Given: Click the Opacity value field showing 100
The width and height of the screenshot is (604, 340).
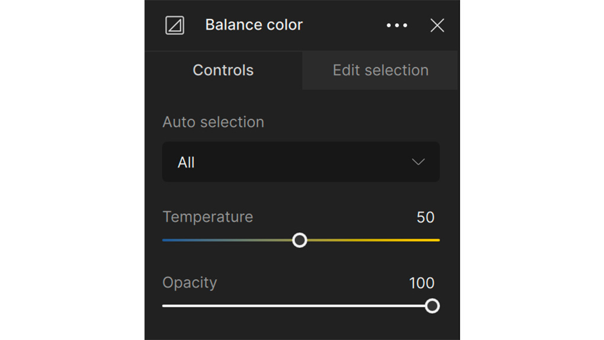Looking at the screenshot, I should 422,283.
